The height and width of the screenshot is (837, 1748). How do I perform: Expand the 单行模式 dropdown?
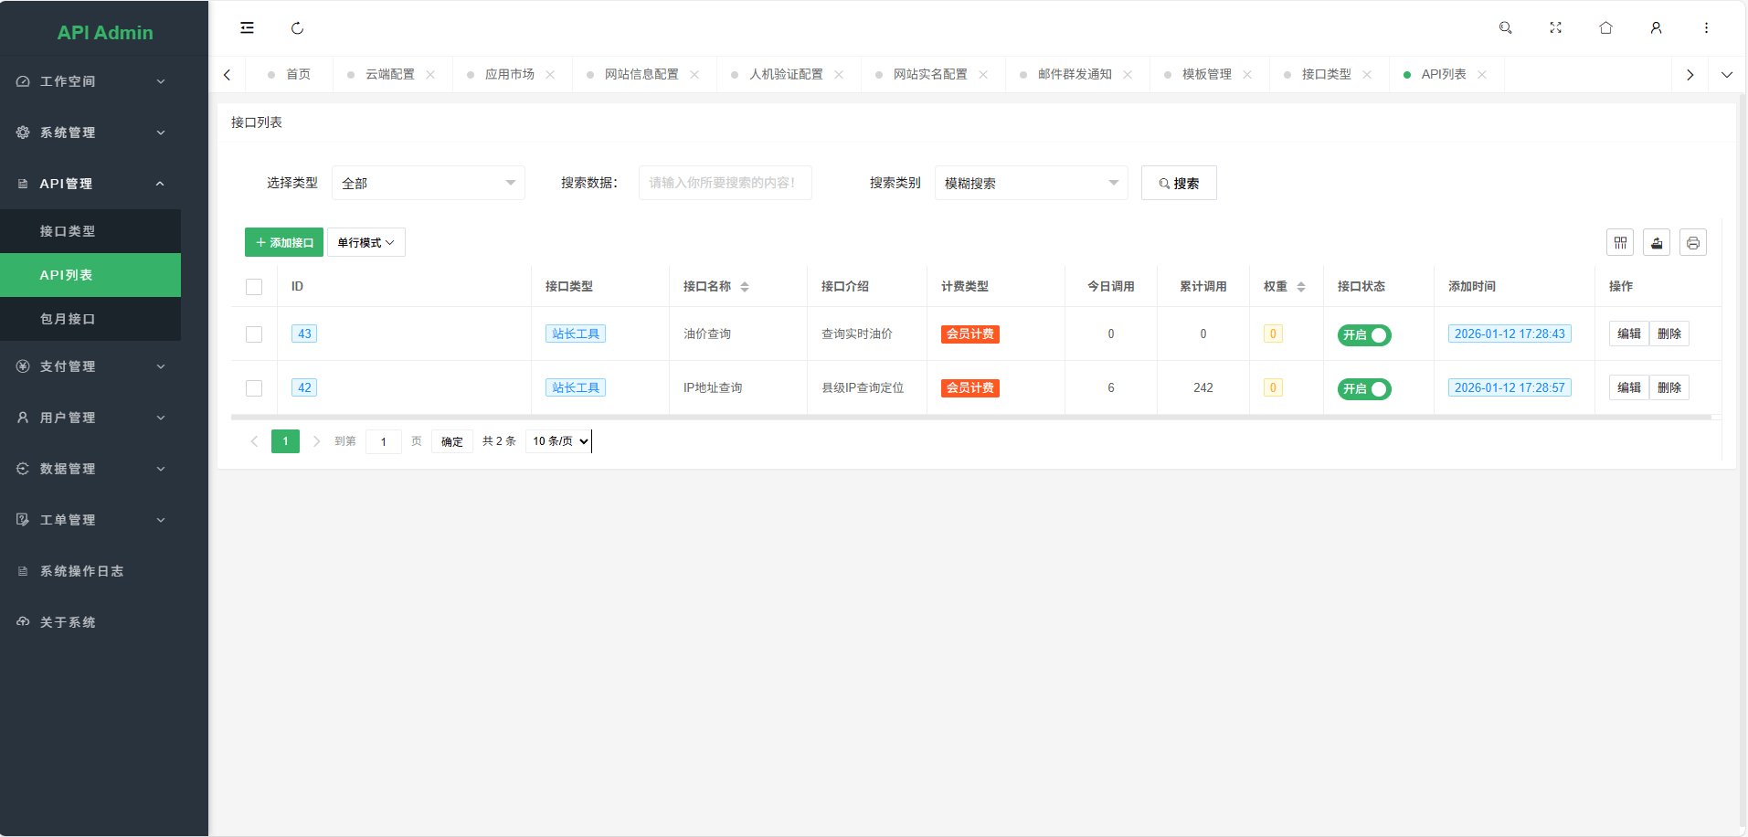[x=365, y=241]
